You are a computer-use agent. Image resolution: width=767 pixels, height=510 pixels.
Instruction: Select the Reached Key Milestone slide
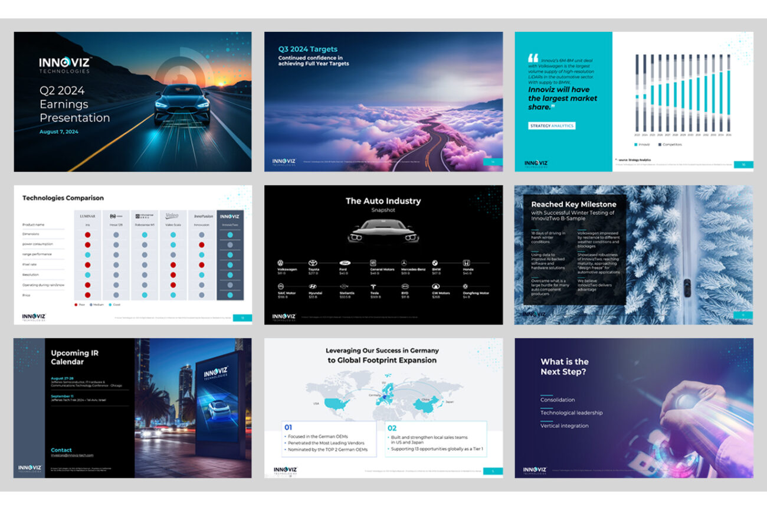[634, 255]
